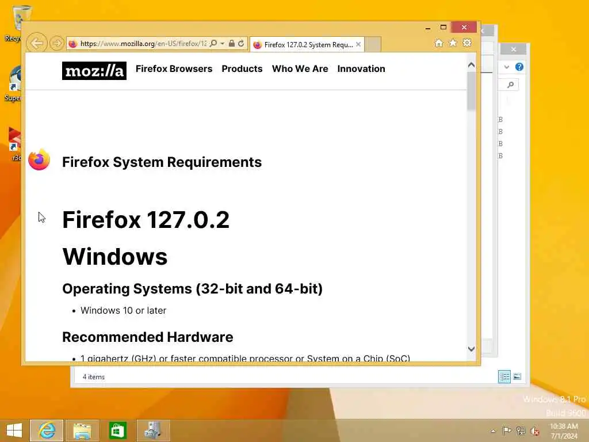
Task: Click the security lock icon in the address bar
Action: click(231, 44)
